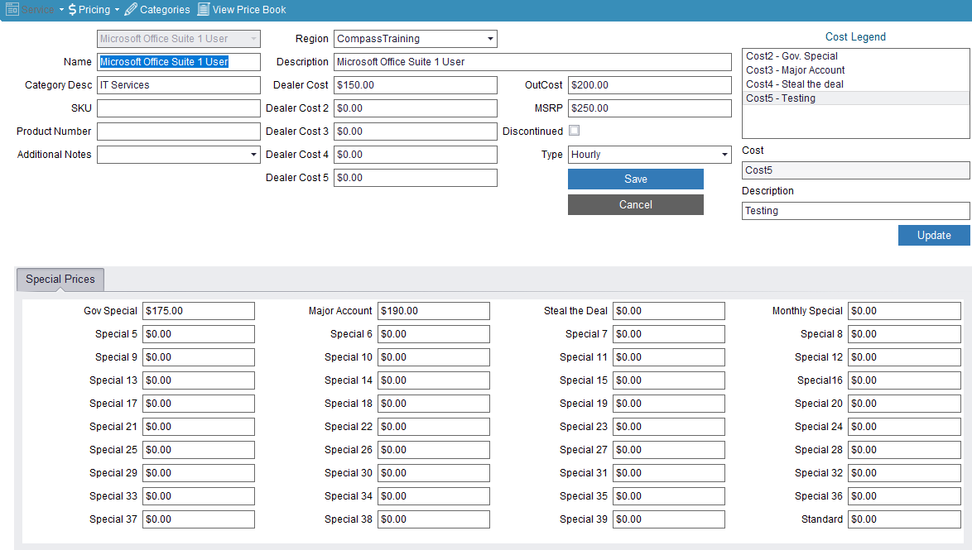
Task: Select Cost2 - Gov. Special in legend
Action: (855, 55)
